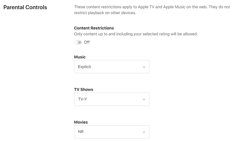The image size is (238, 141).
Task: Click the chevron in the Music dropdown
Action: (143, 67)
